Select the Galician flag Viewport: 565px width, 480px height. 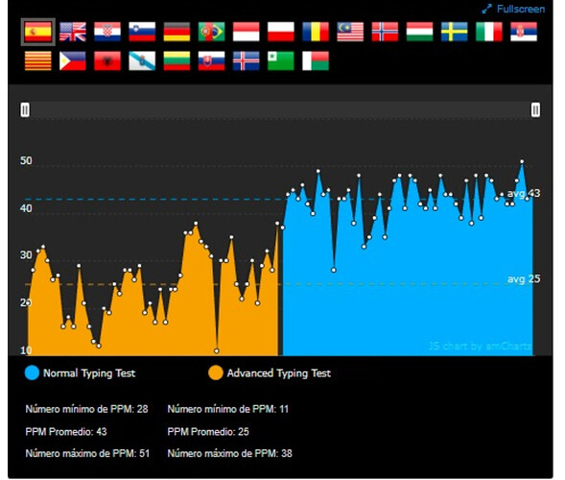pyautogui.click(x=142, y=60)
